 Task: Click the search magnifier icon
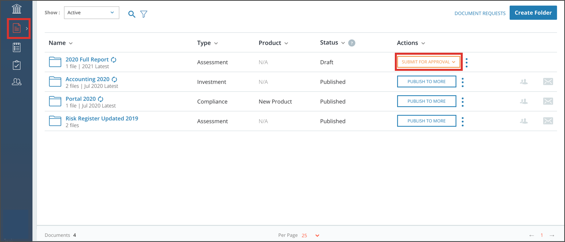pyautogui.click(x=132, y=14)
